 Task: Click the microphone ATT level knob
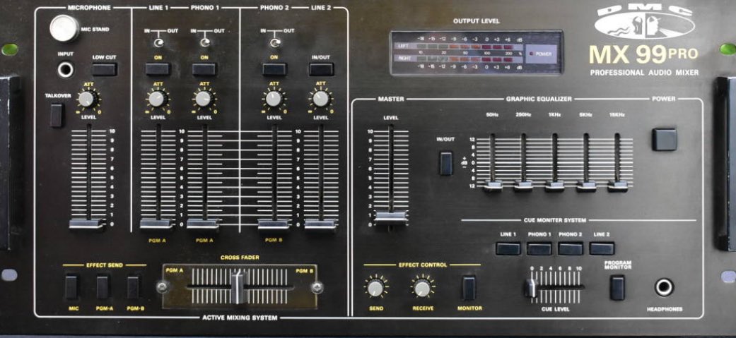tap(86, 99)
